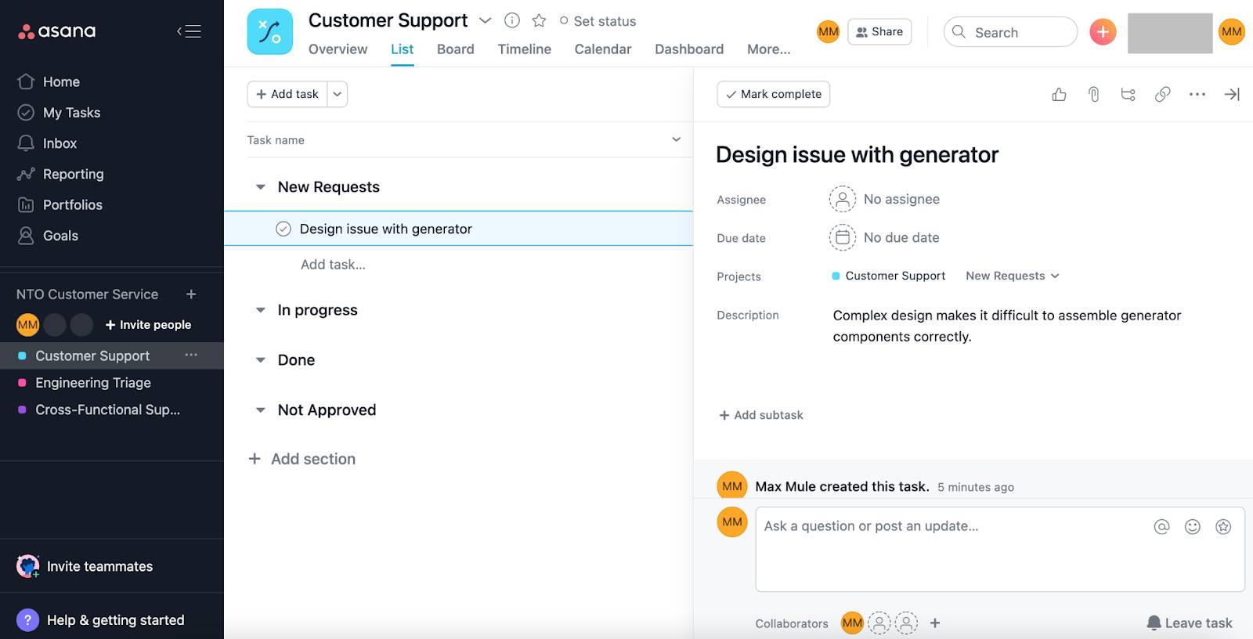Image resolution: width=1253 pixels, height=639 pixels.
Task: Click the subtask icon in task toolbar
Action: pos(1128,94)
